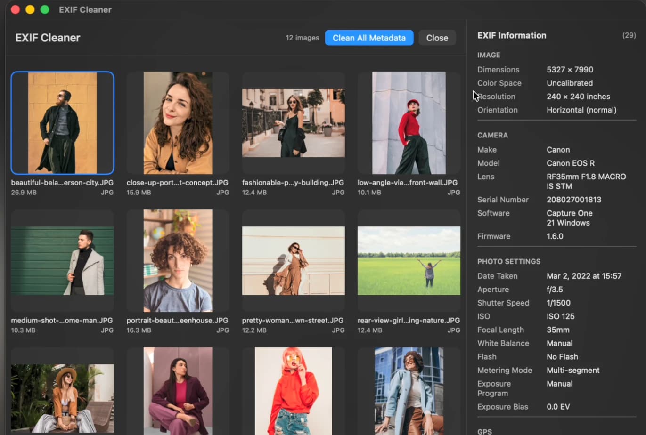This screenshot has height=435, width=646.
Task: Collapse the CAMERA metadata section
Action: pyautogui.click(x=492, y=135)
